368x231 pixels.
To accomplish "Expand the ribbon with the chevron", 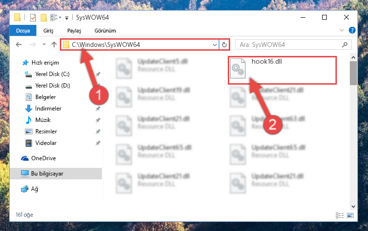I will [342, 30].
